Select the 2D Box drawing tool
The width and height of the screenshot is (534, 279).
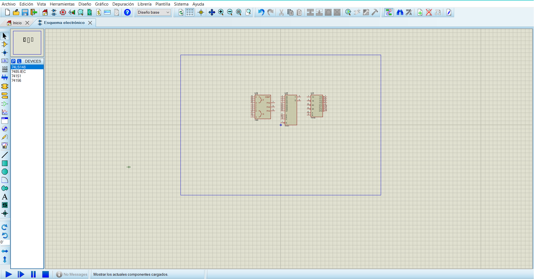[x=5, y=163]
